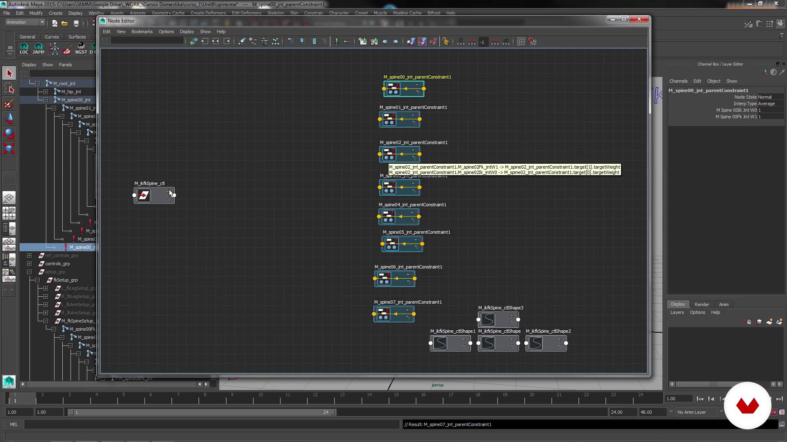Click the NGST python shelf button
This screenshot has height=442, width=787.
(81, 48)
